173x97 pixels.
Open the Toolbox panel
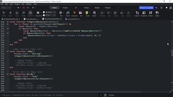coord(151,14)
